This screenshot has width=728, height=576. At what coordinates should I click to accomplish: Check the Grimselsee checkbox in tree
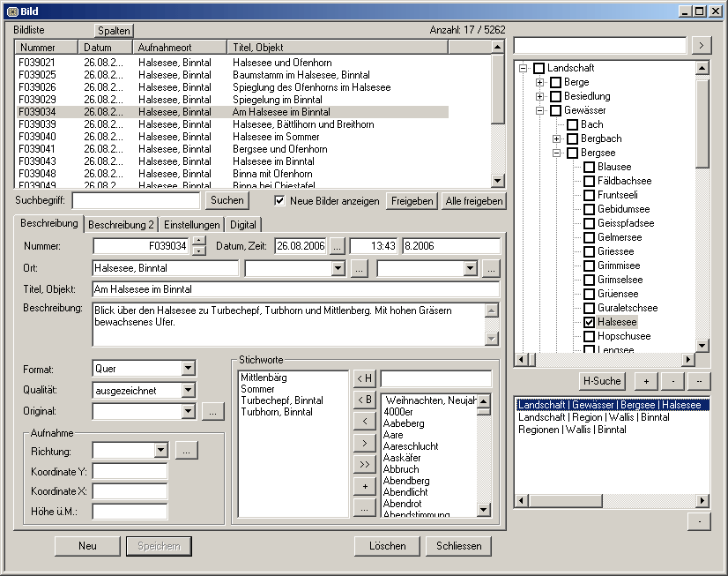[589, 280]
